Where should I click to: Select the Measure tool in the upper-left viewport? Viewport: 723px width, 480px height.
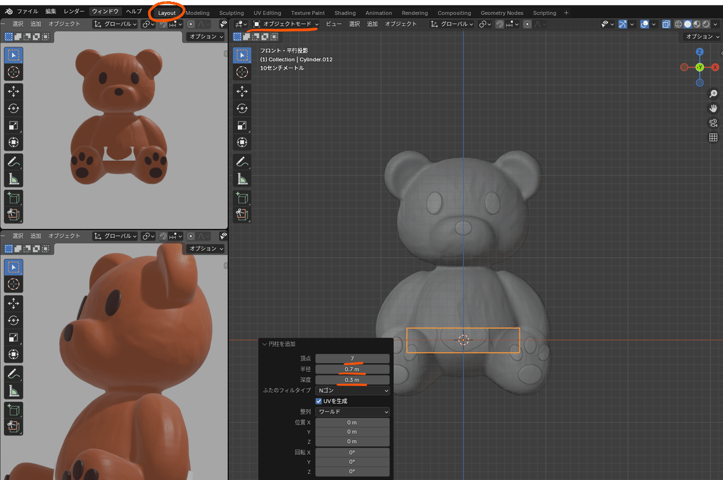click(x=13, y=179)
